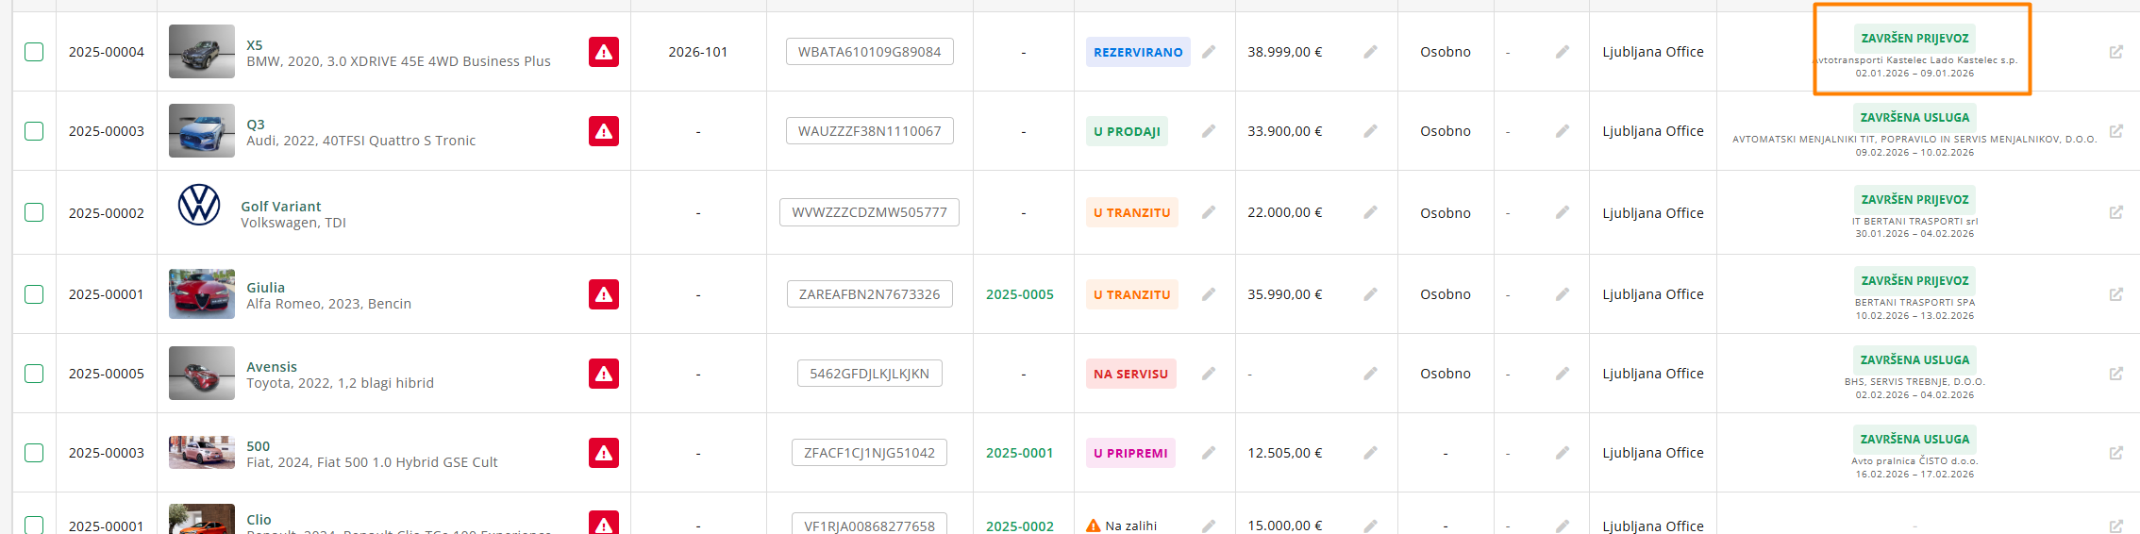Select the checkbox for the BMW X5 row
The width and height of the screenshot is (2140, 534).
point(34,52)
